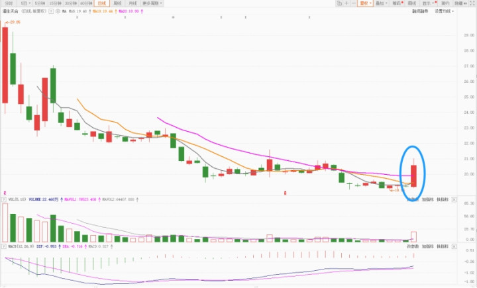Click the MAVOL2 value label
The height and width of the screenshot is (288, 477).
pyautogui.click(x=118, y=200)
